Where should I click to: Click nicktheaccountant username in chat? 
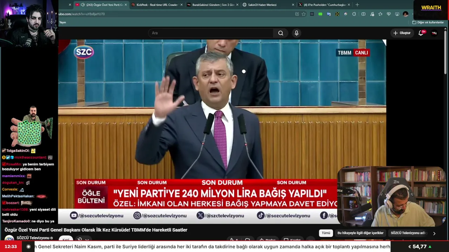click(x=31, y=157)
